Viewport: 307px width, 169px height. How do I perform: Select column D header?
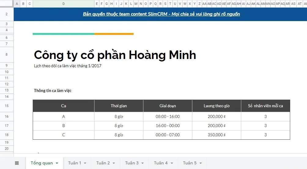(x=64, y=4)
